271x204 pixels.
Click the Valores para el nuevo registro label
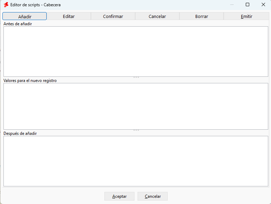pos(30,81)
